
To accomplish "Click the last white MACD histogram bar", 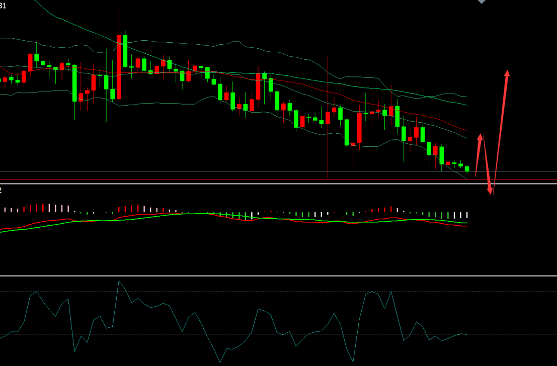I will point(467,215).
